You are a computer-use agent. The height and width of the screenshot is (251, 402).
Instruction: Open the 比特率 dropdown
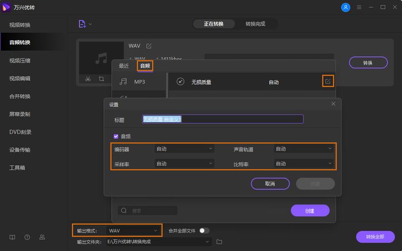tap(304, 164)
